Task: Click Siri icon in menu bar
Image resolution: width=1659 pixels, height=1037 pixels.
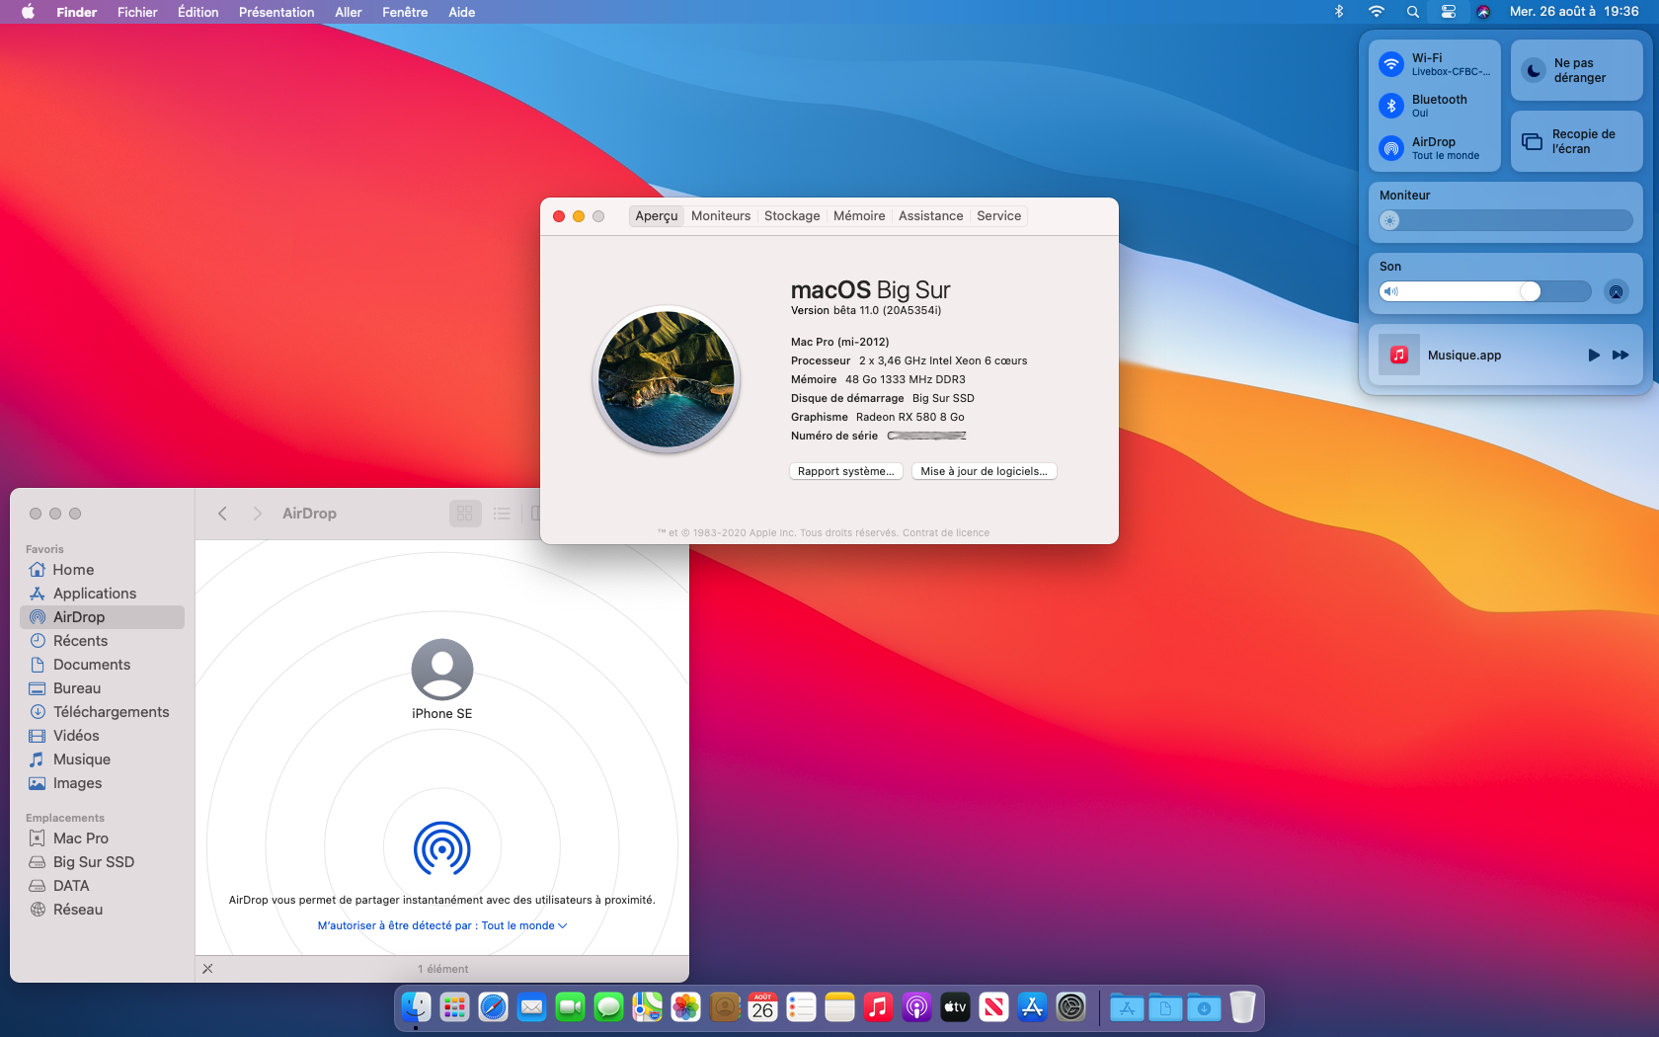Action: click(x=1483, y=12)
